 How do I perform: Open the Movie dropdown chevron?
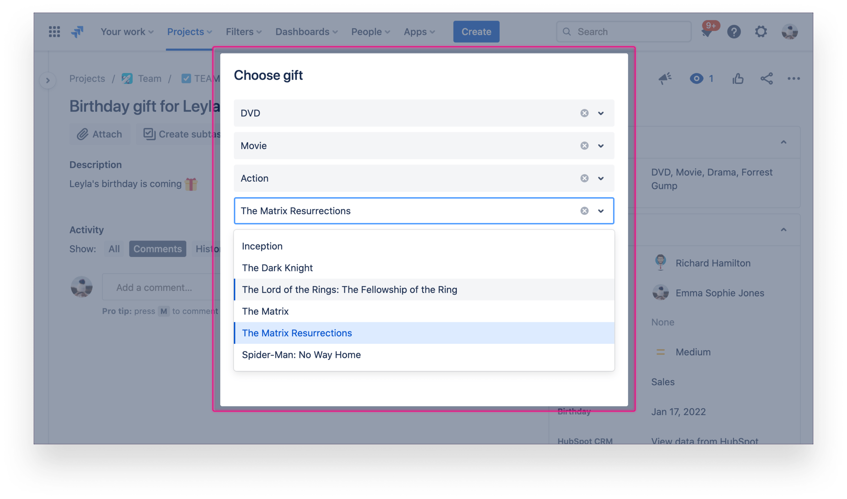click(601, 146)
